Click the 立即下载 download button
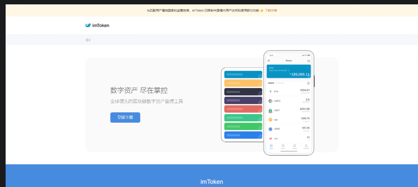Viewport: 418px width, 187px height. click(125, 117)
